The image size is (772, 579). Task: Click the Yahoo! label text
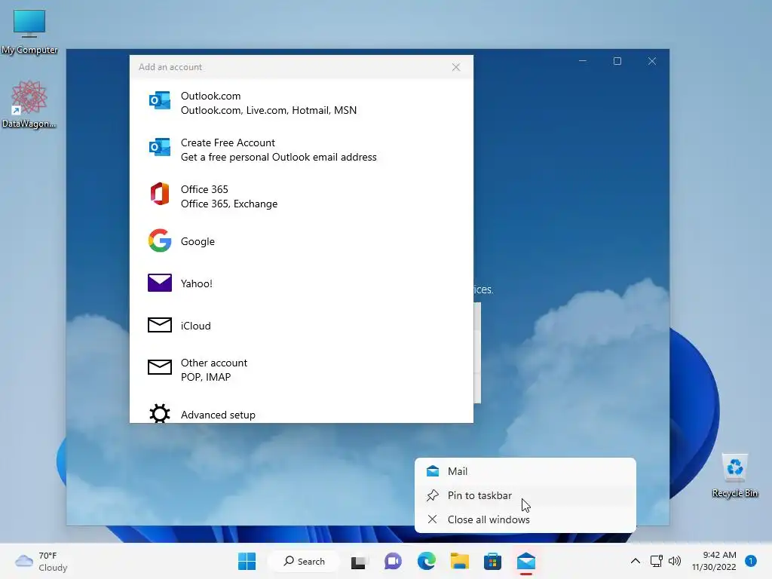coord(197,283)
